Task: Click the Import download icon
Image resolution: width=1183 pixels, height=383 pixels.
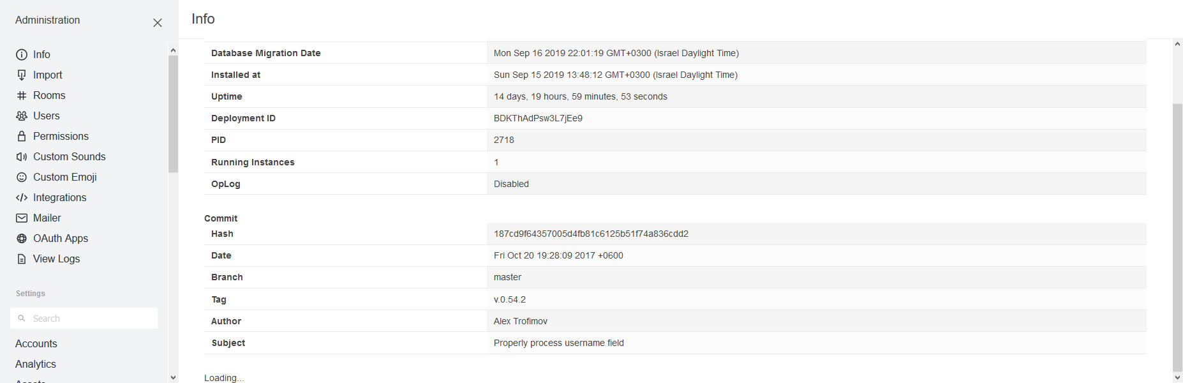Action: 22,75
